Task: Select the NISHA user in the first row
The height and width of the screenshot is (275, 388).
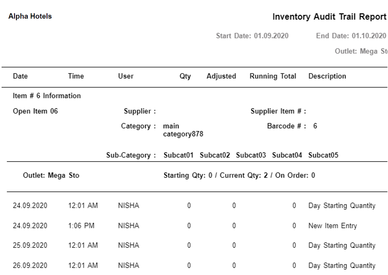Action: point(129,205)
